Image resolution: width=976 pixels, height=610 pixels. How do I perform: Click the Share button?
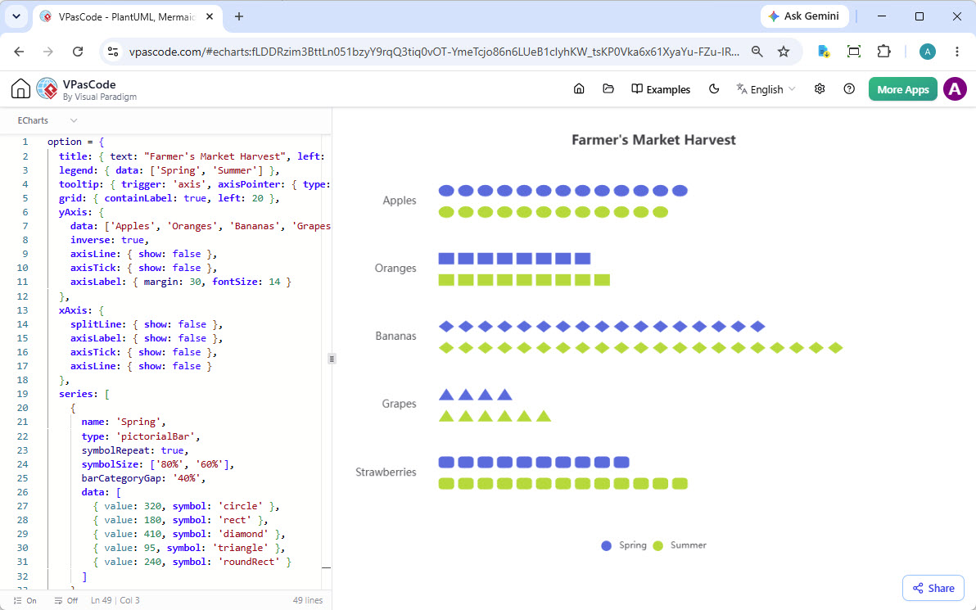[933, 588]
